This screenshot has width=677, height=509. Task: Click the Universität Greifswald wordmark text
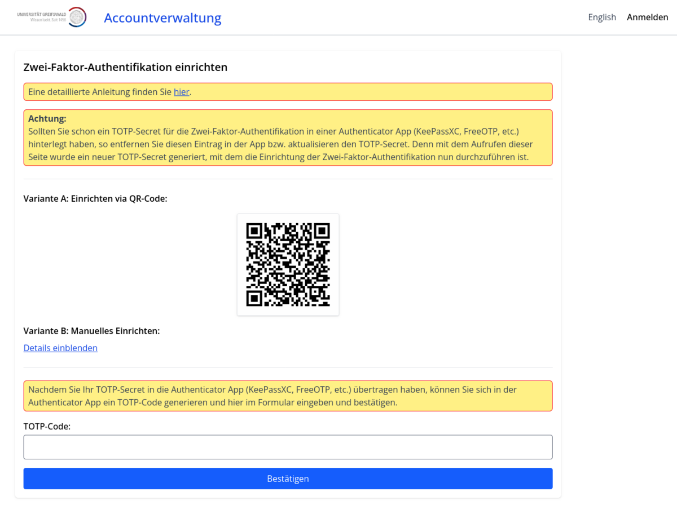coord(42,14)
